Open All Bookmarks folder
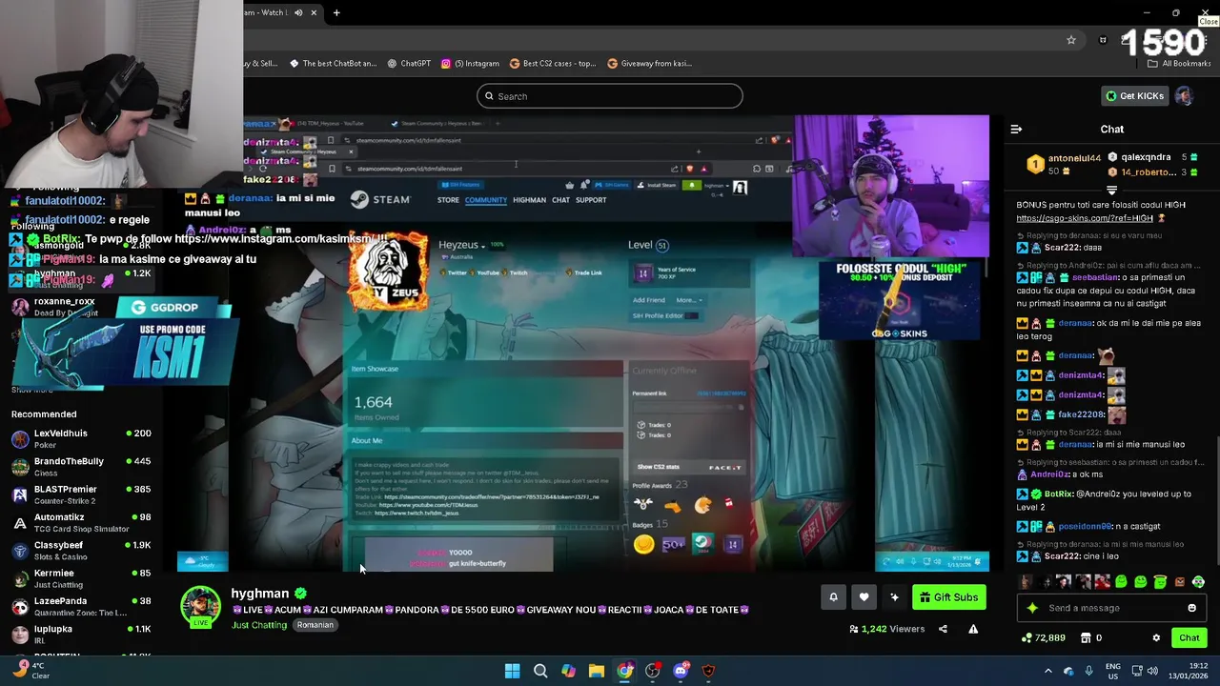Viewport: 1220px width, 686px height. pyautogui.click(x=1179, y=64)
